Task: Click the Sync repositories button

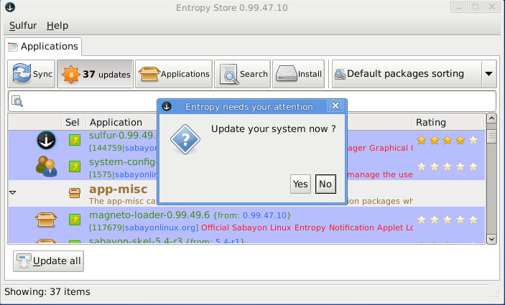Action: [31, 74]
